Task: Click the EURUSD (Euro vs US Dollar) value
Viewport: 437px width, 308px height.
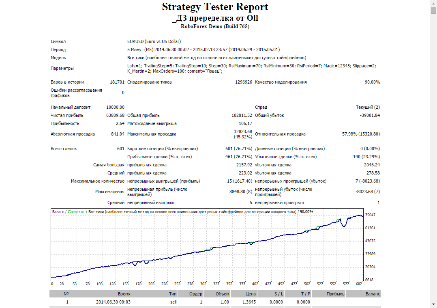Action: [154, 41]
